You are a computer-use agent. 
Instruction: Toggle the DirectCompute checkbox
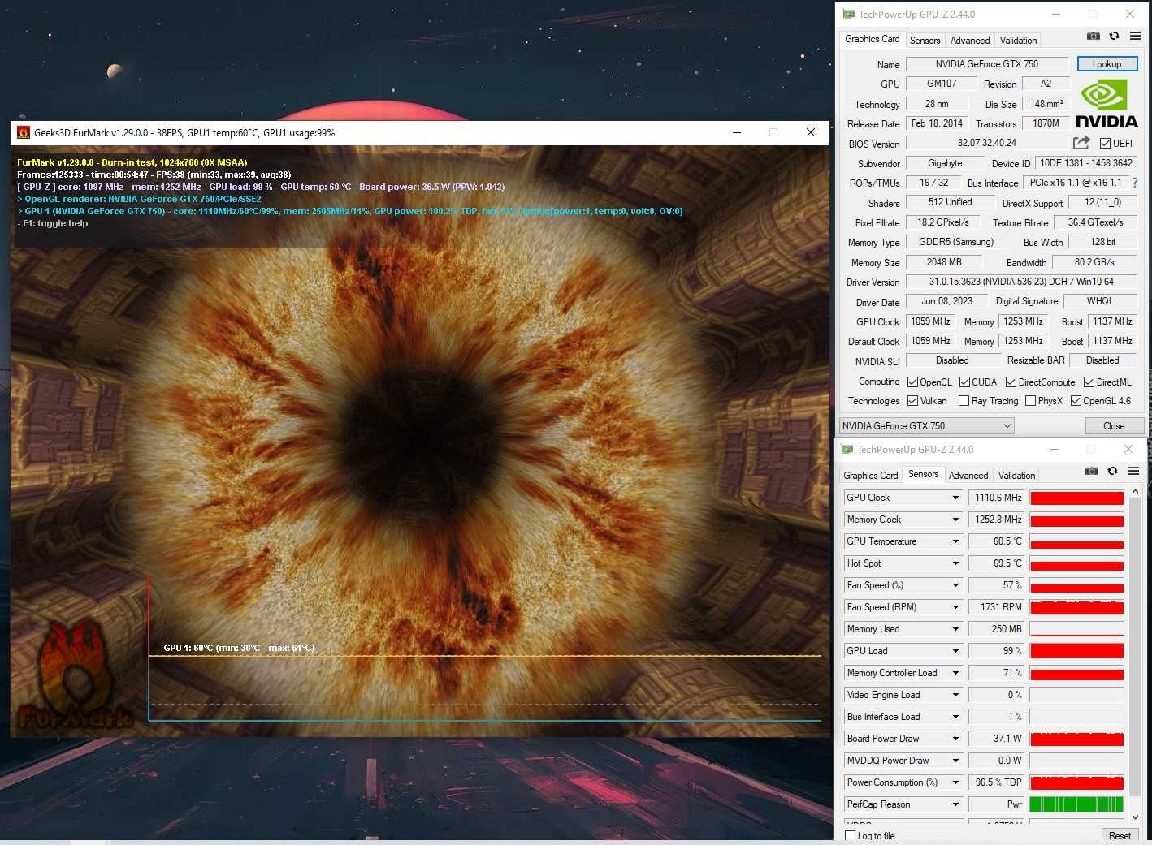pos(1011,382)
